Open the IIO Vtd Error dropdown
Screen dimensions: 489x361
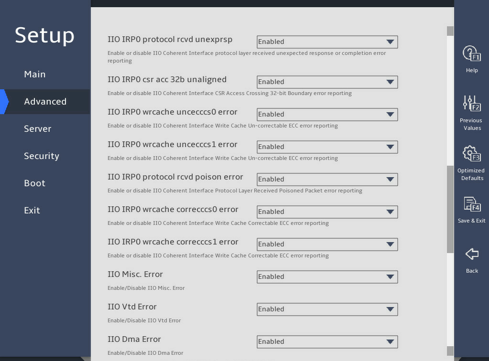tap(327, 309)
